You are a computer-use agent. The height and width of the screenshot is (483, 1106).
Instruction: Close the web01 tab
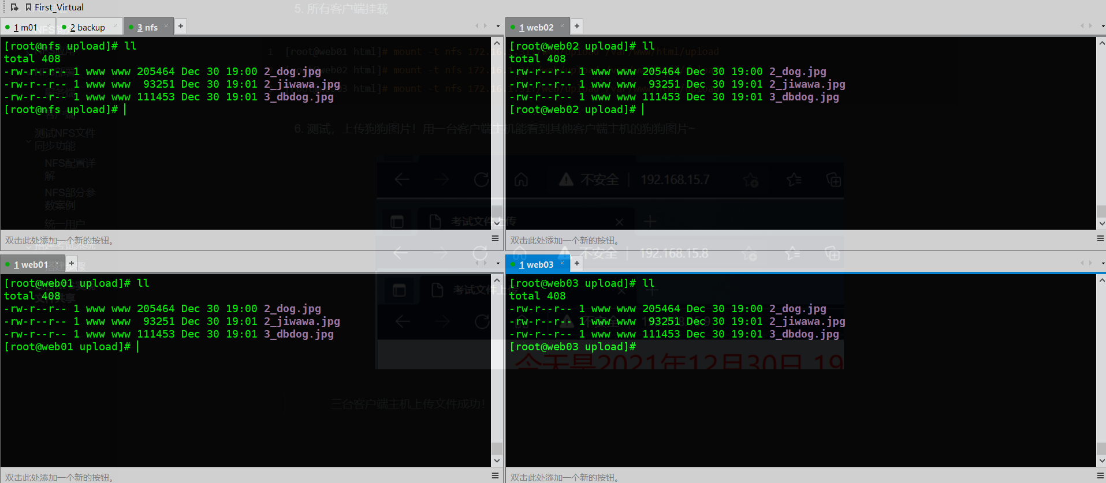[x=57, y=263]
